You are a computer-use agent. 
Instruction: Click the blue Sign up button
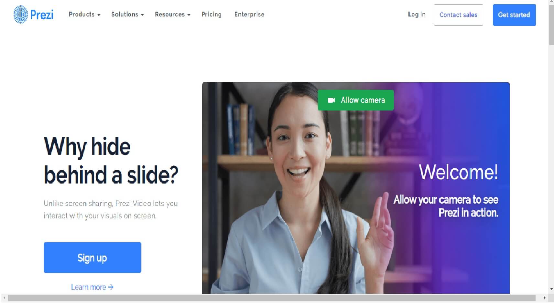(x=92, y=257)
